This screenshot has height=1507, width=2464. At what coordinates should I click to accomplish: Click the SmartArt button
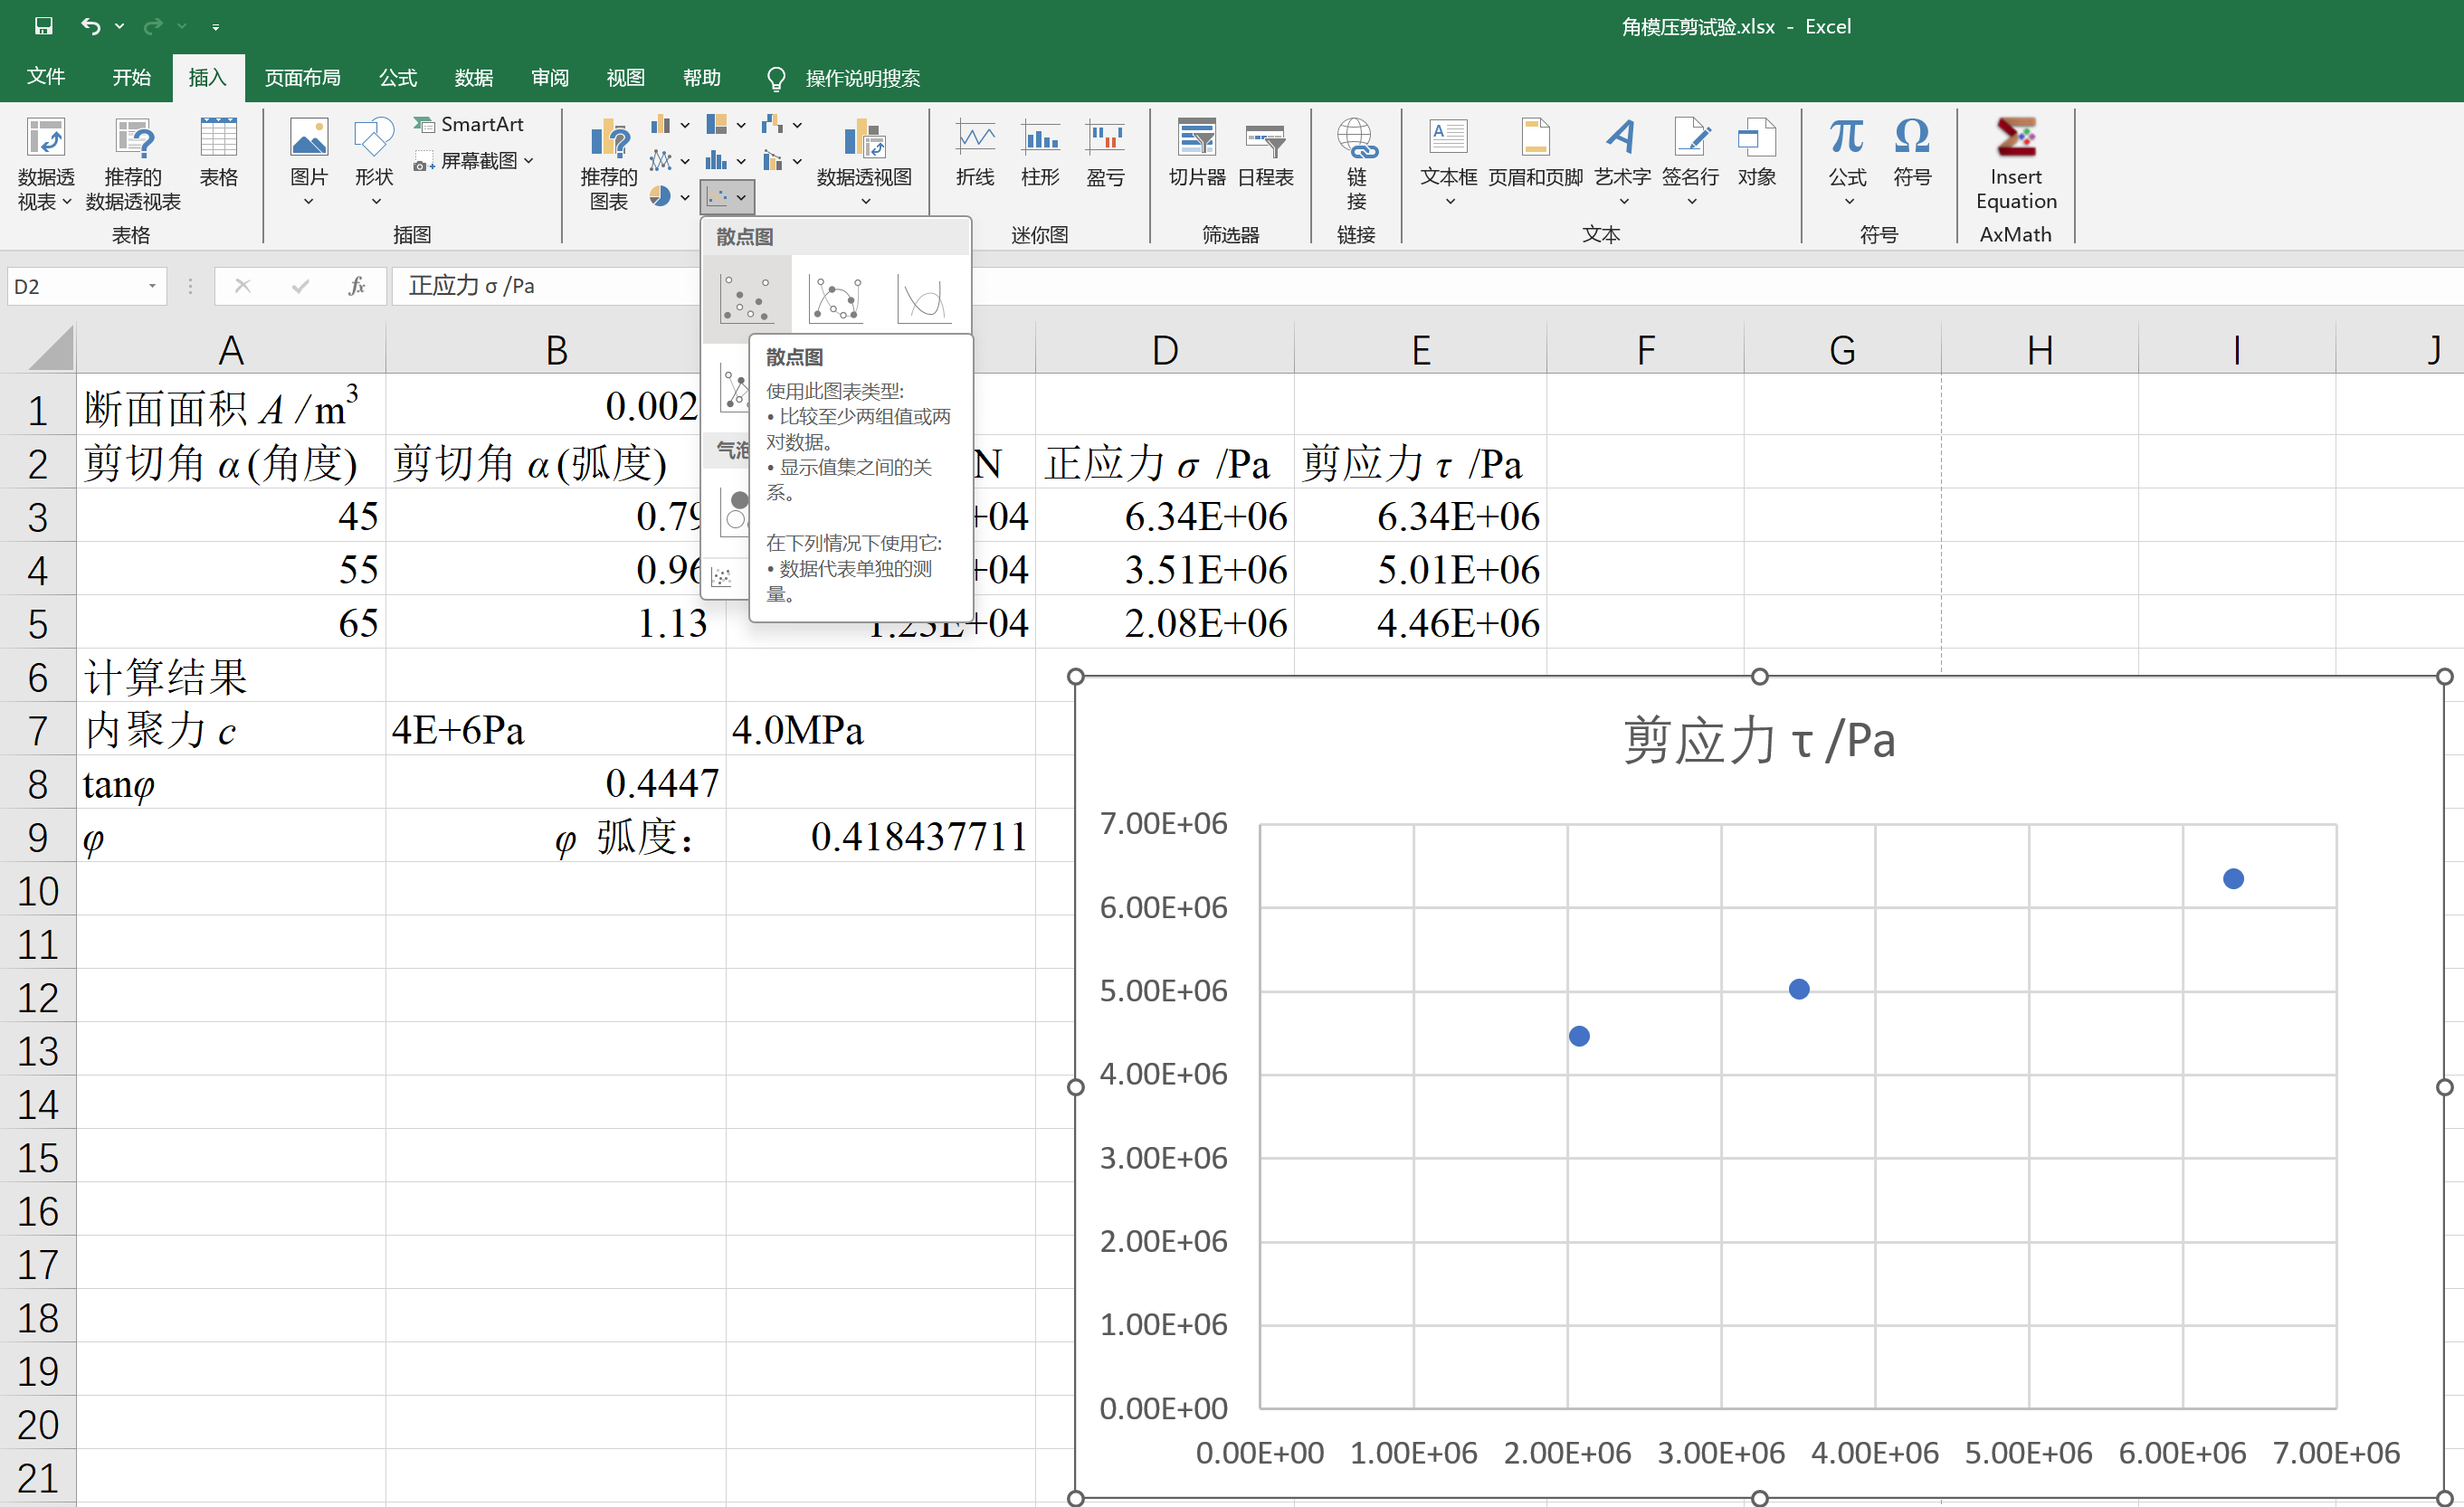(469, 124)
